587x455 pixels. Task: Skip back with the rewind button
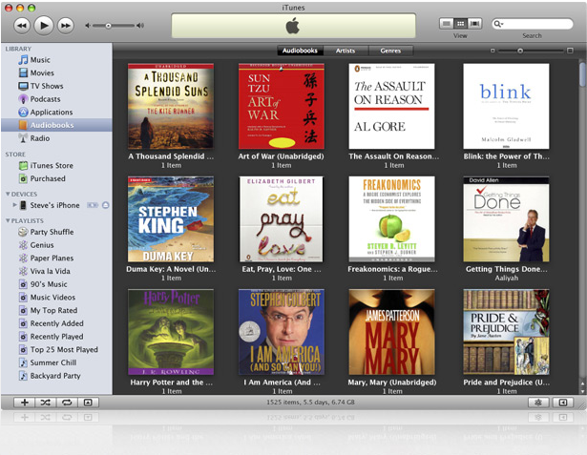click(x=22, y=26)
